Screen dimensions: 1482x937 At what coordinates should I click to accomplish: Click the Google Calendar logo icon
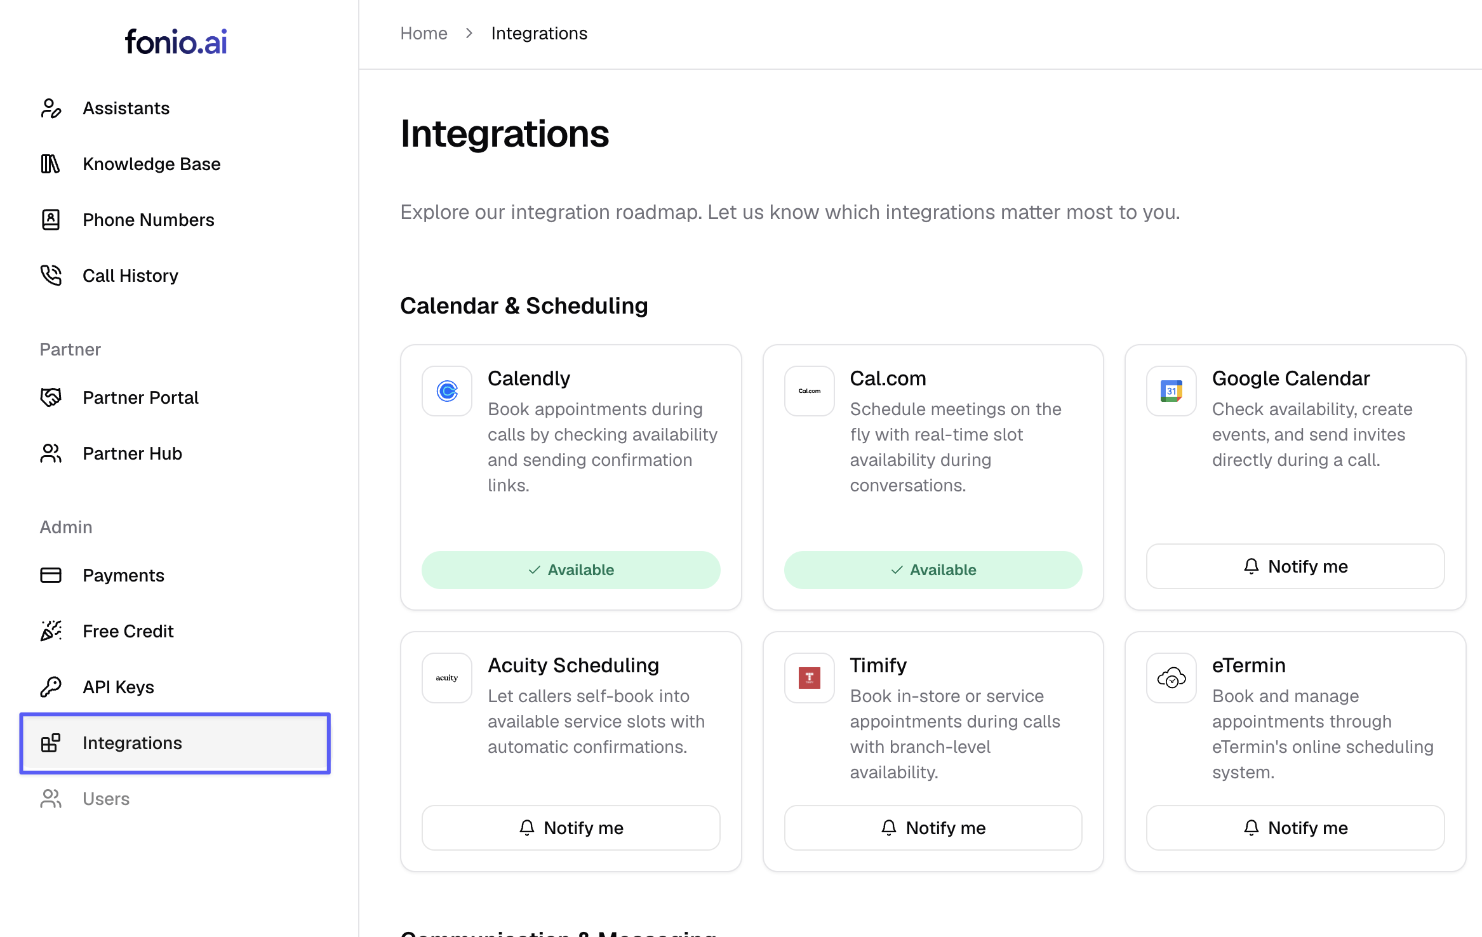[x=1171, y=391]
